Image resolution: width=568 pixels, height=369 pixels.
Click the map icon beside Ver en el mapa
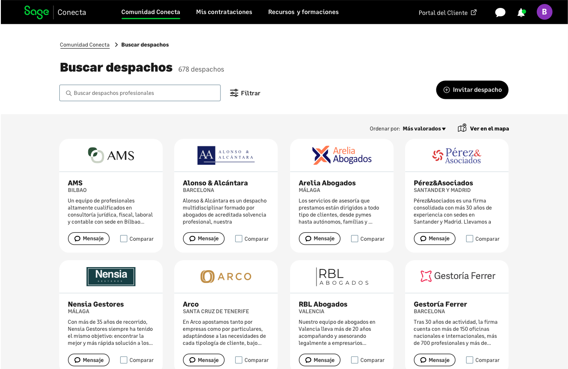462,128
